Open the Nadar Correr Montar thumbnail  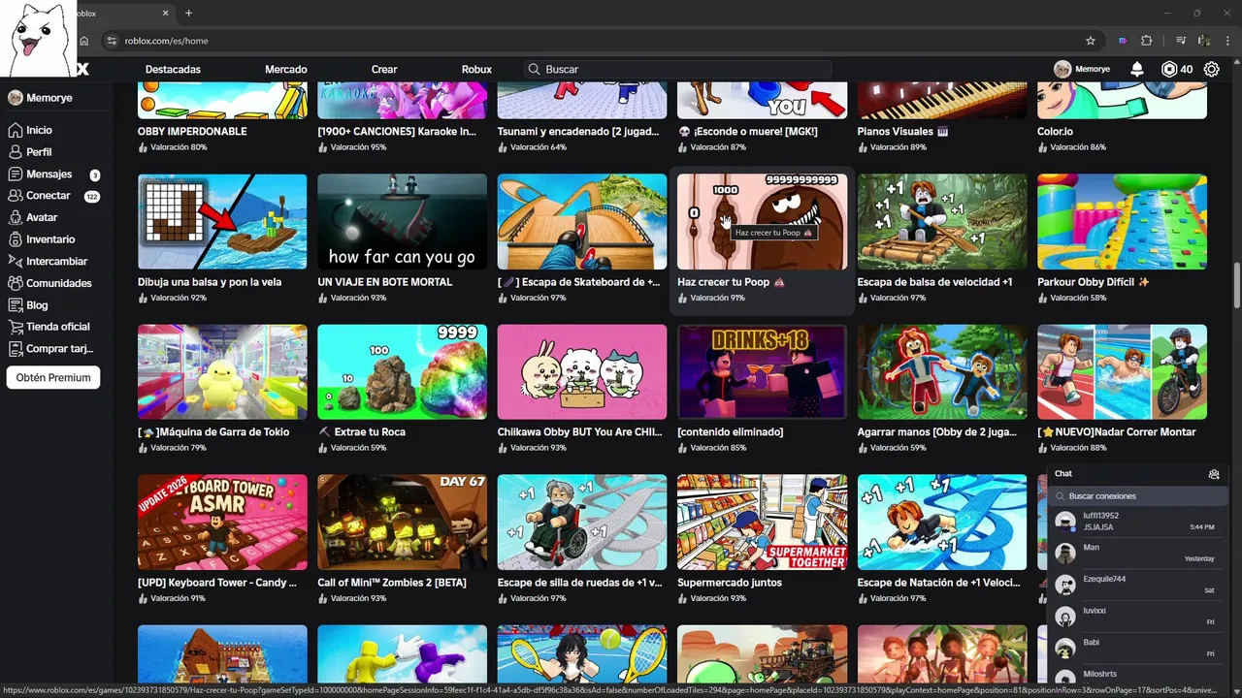pos(1122,372)
